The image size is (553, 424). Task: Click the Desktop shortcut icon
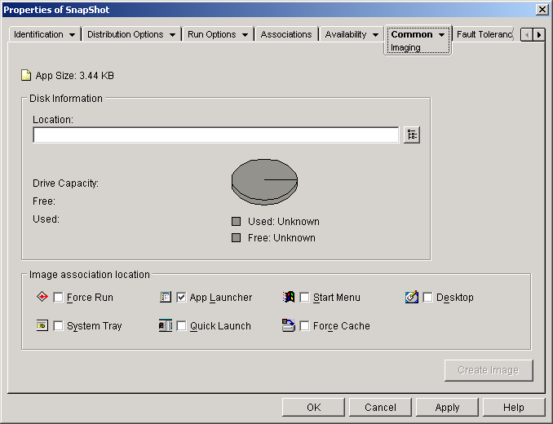point(412,297)
